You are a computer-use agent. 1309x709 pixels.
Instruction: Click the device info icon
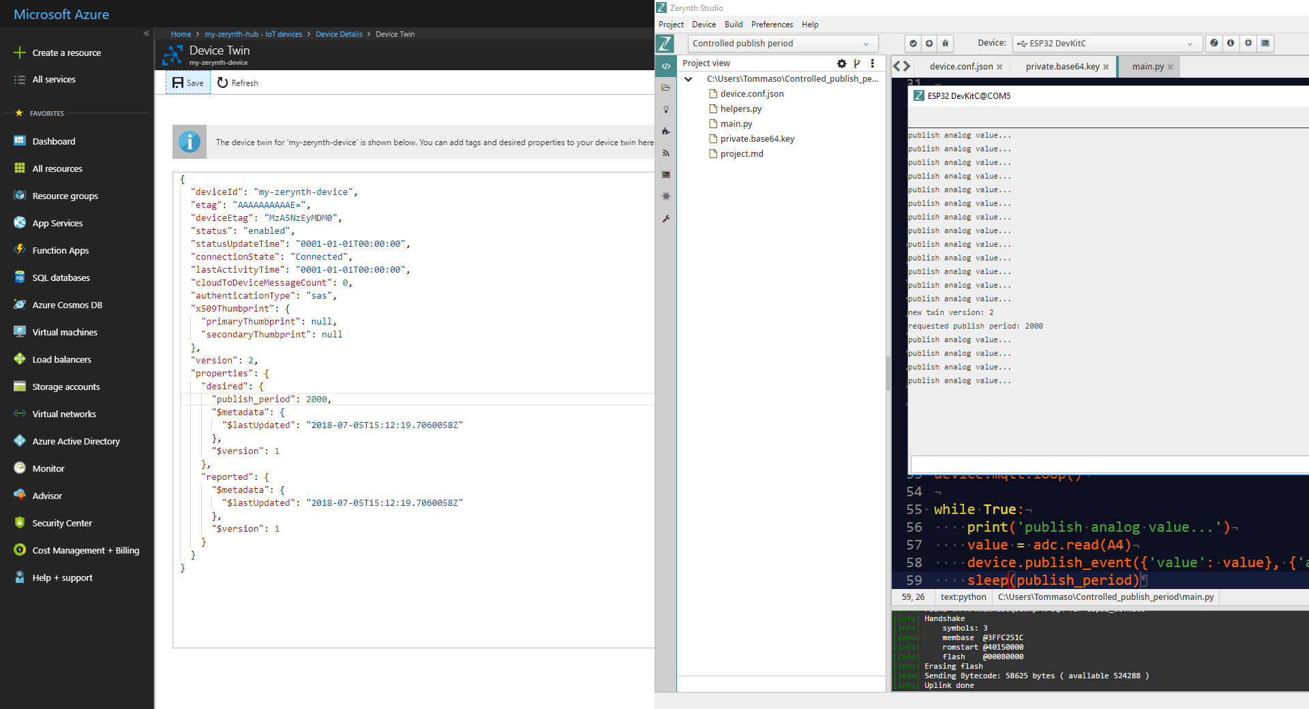coord(1231,43)
